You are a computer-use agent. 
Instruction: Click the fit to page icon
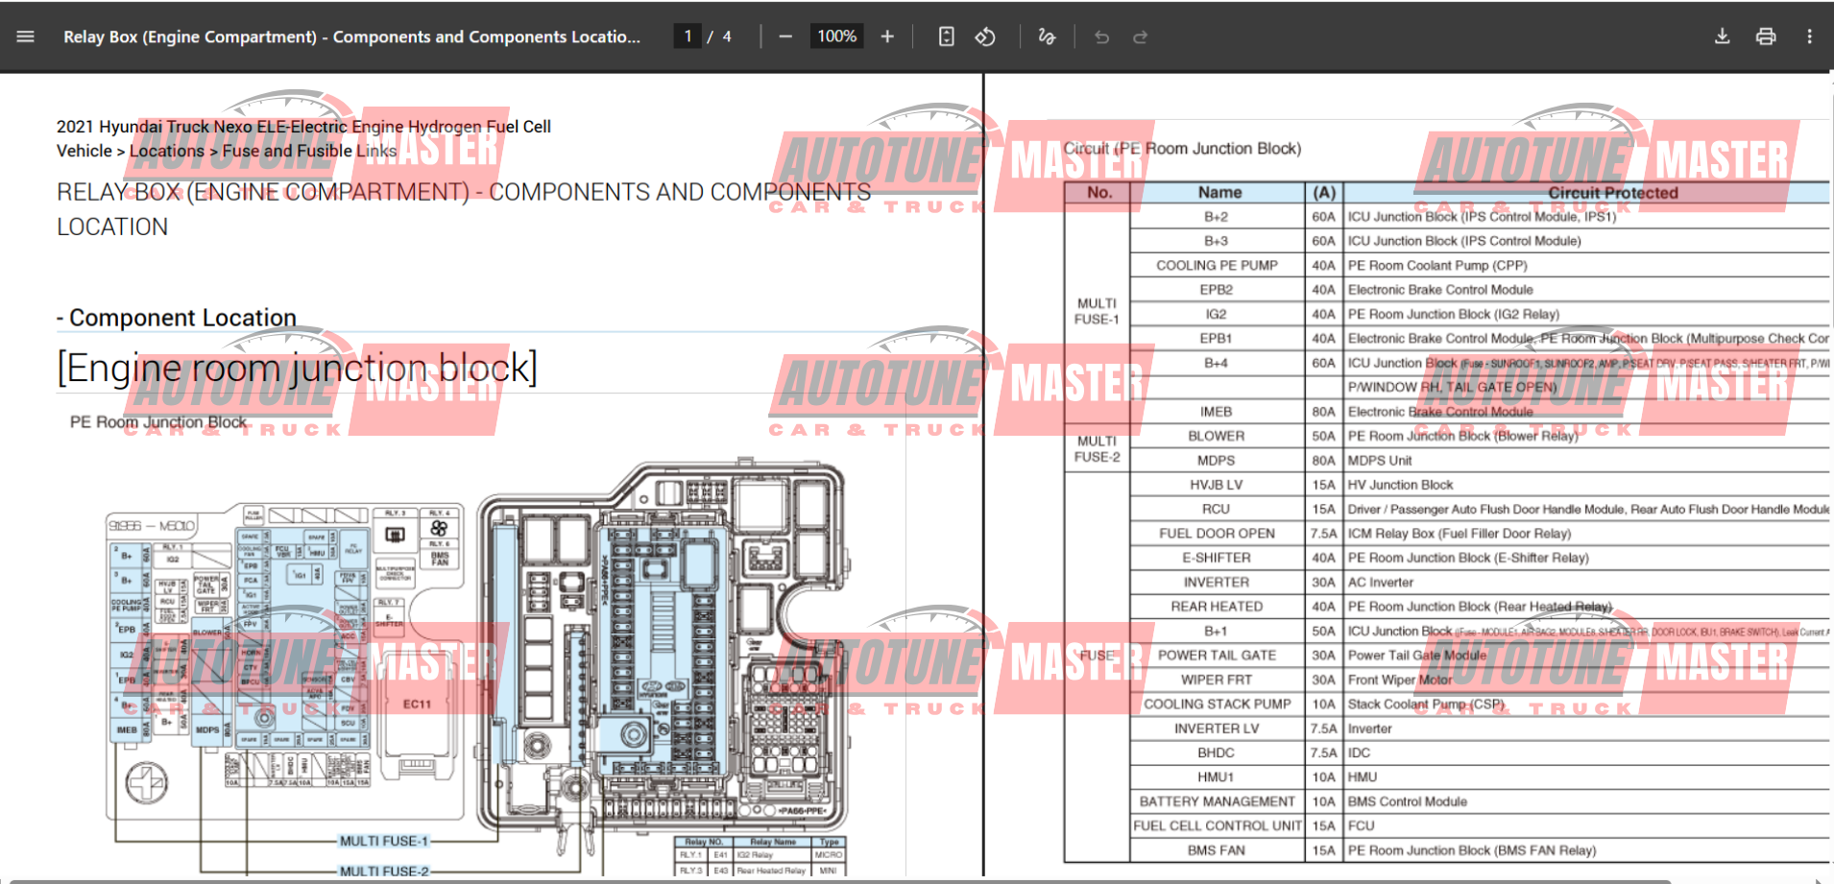click(946, 36)
